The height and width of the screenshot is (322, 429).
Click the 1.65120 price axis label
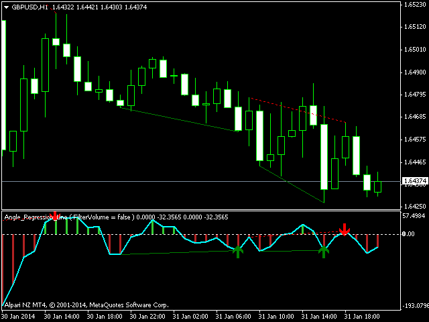[x=415, y=27]
